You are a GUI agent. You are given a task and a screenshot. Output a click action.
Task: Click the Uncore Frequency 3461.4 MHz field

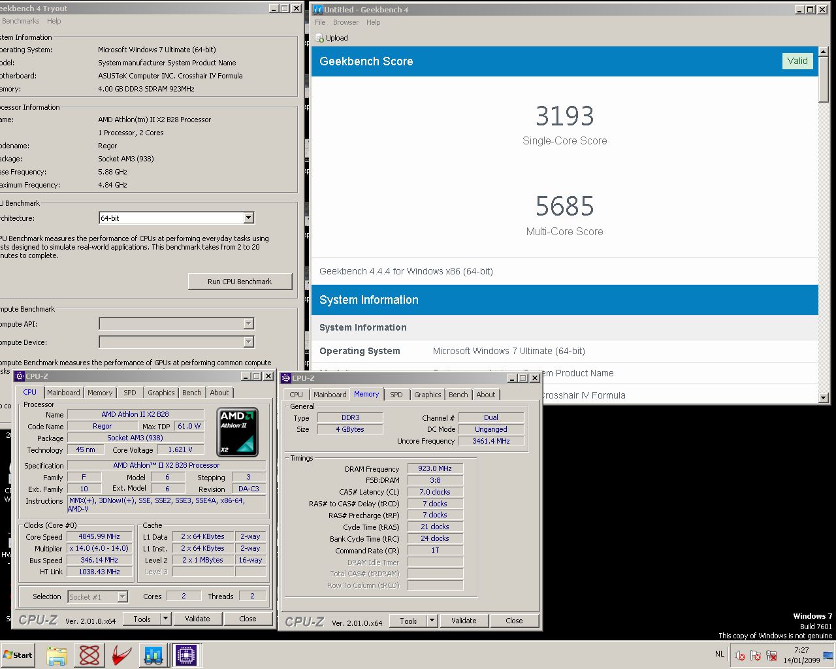[491, 441]
